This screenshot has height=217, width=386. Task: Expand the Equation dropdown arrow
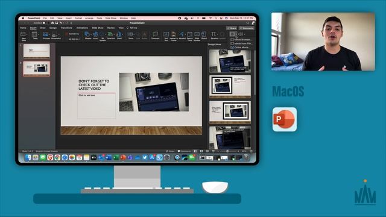(x=218, y=34)
